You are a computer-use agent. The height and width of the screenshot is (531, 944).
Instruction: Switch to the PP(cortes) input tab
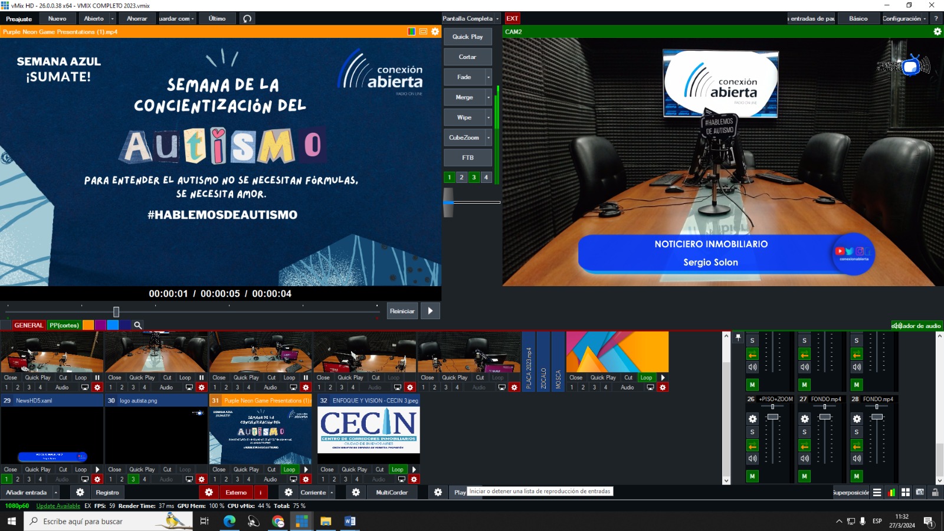pyautogui.click(x=64, y=325)
